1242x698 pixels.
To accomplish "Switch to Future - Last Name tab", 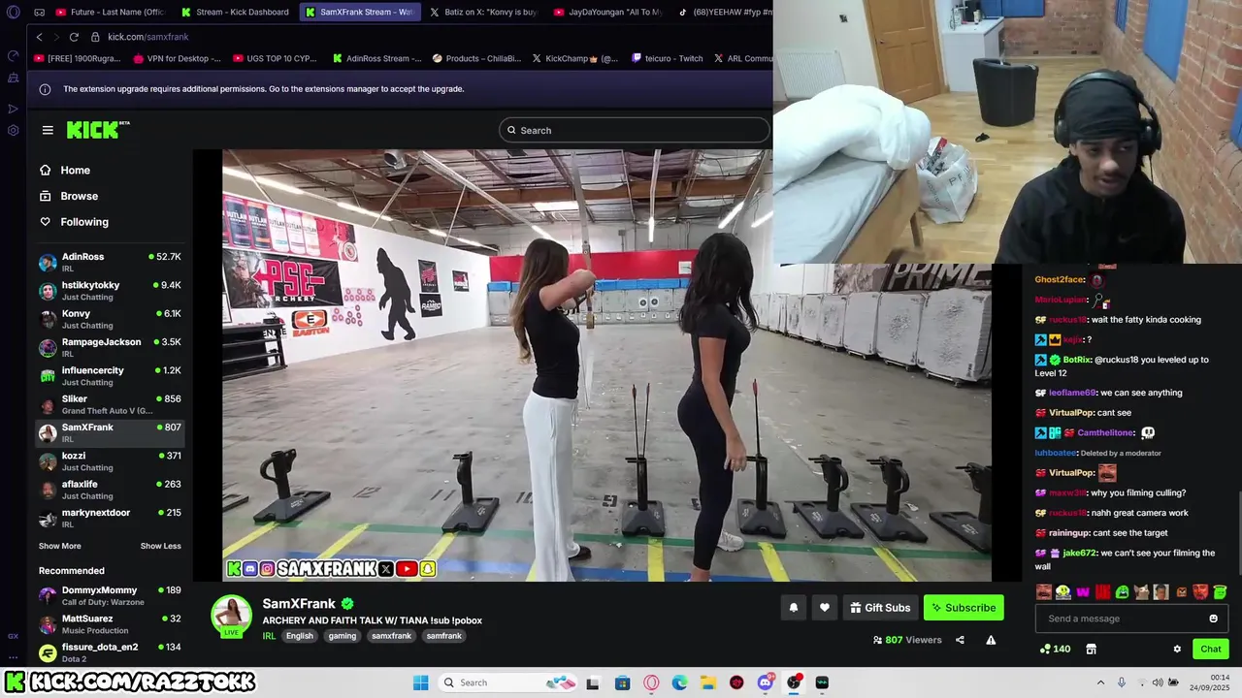I will point(112,12).
